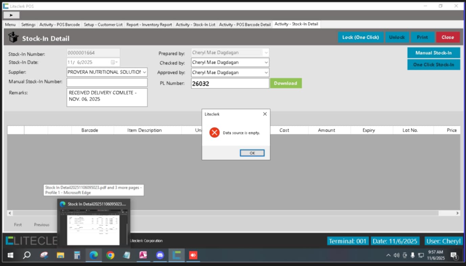
Task: Open File Explorer from the taskbar
Action: click(x=60, y=255)
